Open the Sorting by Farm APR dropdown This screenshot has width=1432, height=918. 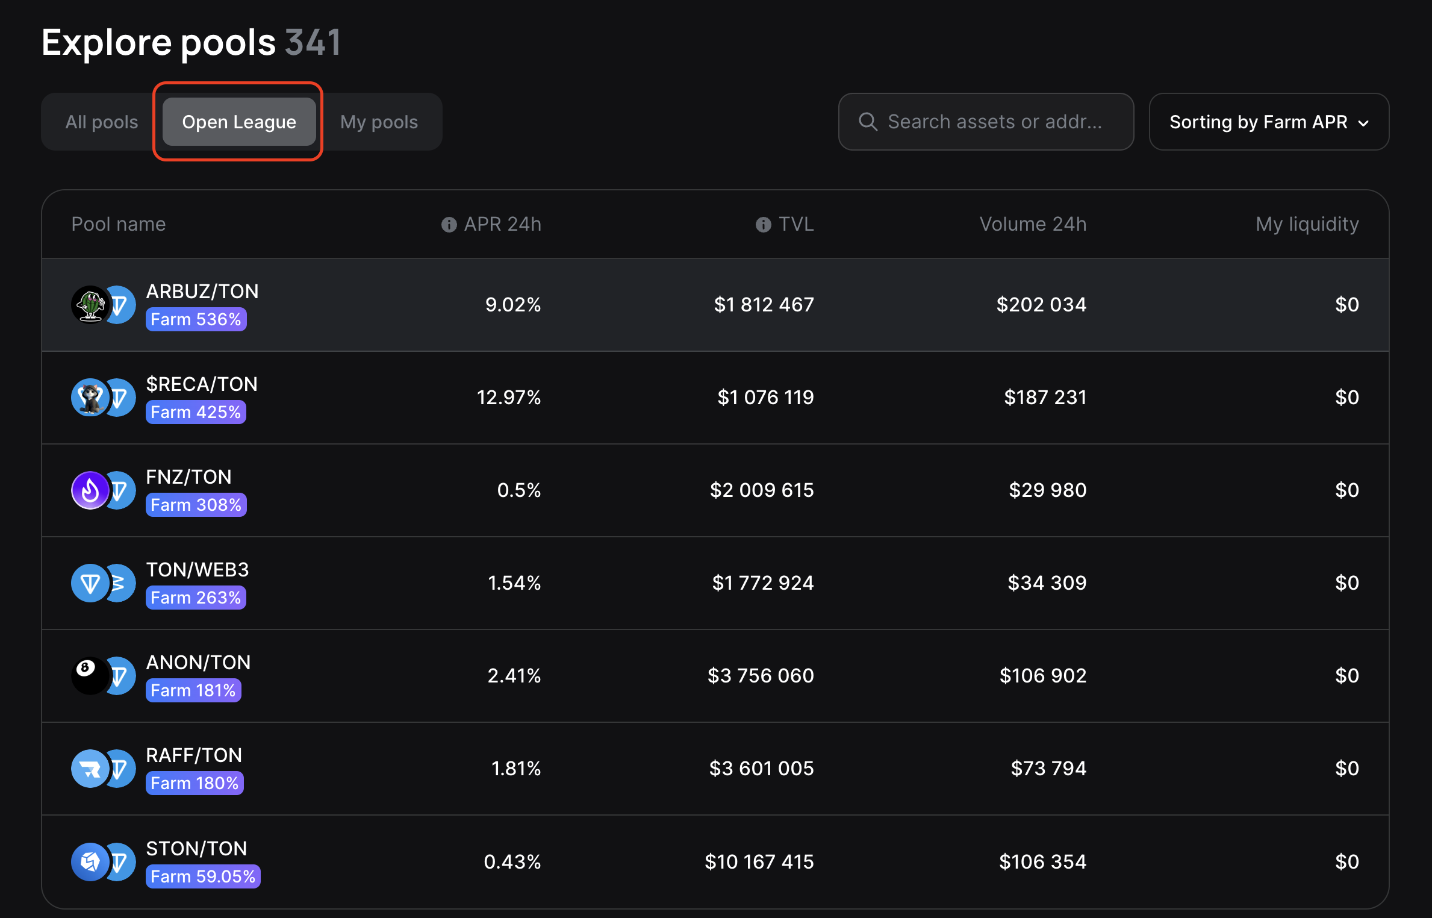(x=1269, y=122)
